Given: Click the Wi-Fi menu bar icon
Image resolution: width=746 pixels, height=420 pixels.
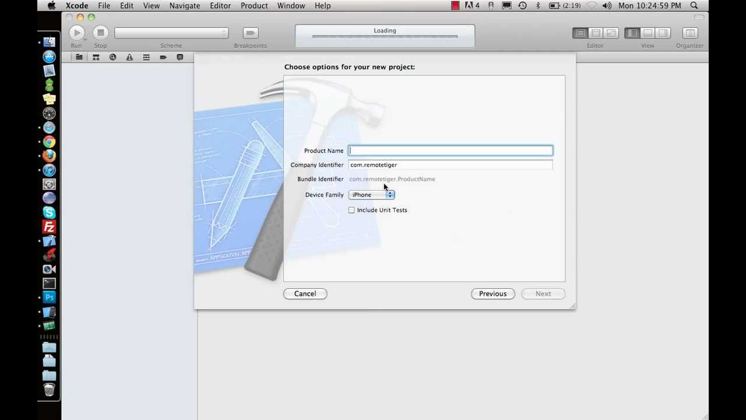Looking at the screenshot, I should 592,6.
